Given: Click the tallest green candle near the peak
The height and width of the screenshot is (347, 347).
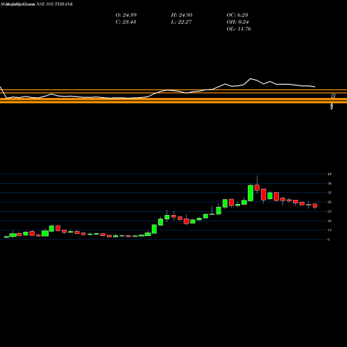Looking at the screenshot, I should (251, 193).
